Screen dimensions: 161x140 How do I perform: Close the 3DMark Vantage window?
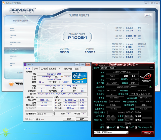[157, 3]
